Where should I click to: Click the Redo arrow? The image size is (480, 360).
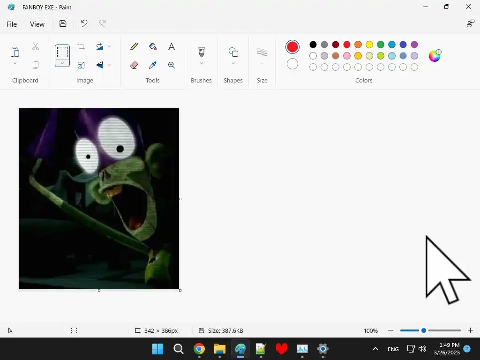(x=103, y=23)
